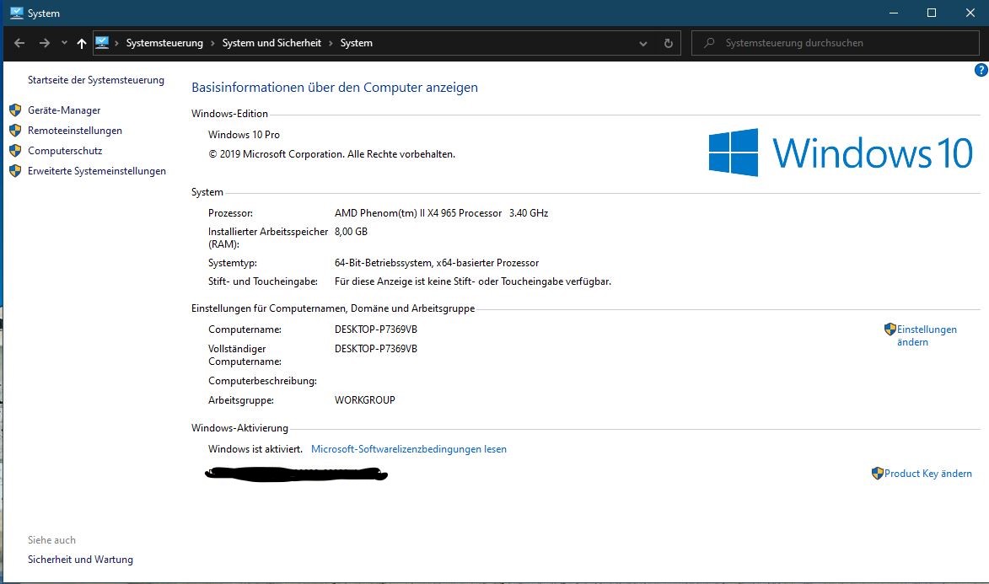Select the System und Sicherheit breadcrumb

click(x=271, y=43)
